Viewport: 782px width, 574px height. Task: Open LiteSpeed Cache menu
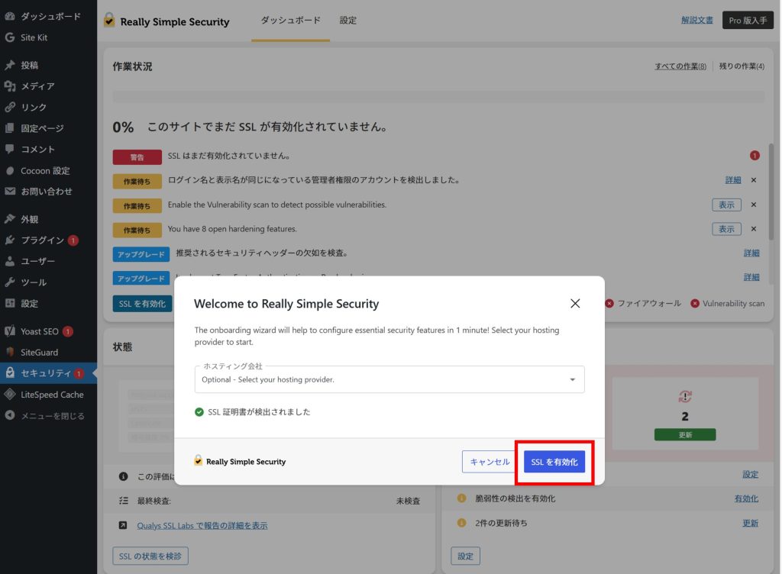tap(52, 395)
